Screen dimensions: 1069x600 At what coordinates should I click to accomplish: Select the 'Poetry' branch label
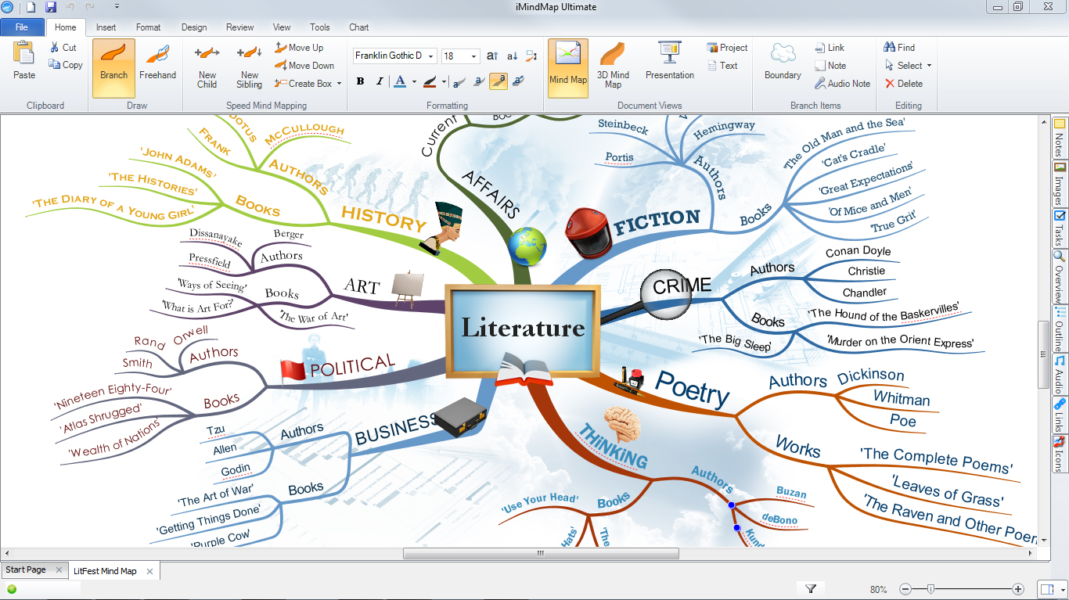(693, 389)
